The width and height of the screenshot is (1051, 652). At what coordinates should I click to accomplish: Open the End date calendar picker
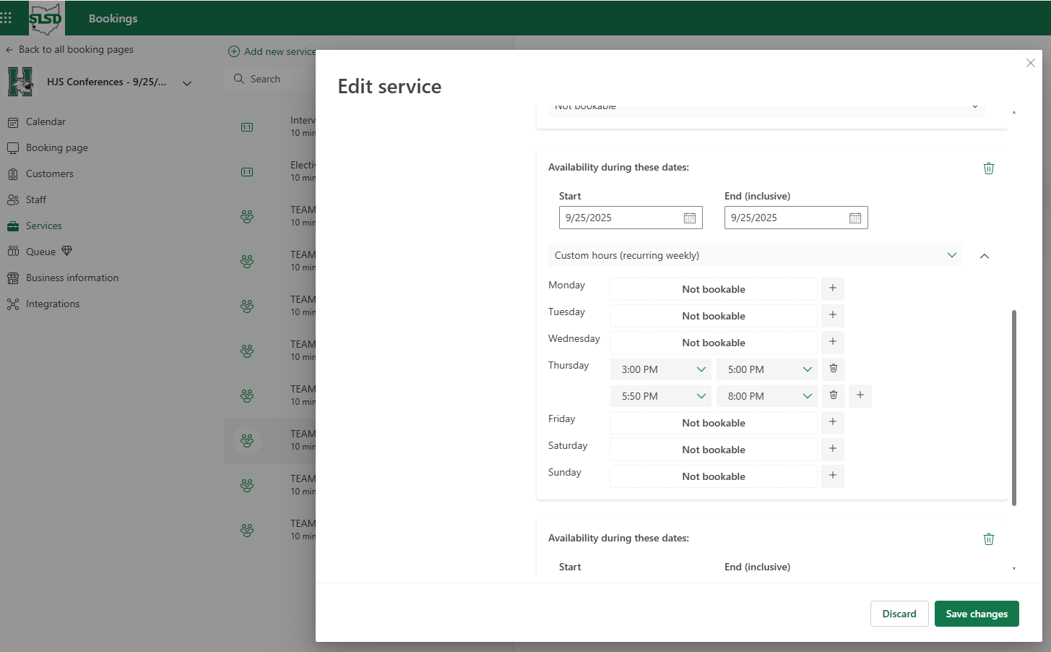(x=855, y=218)
